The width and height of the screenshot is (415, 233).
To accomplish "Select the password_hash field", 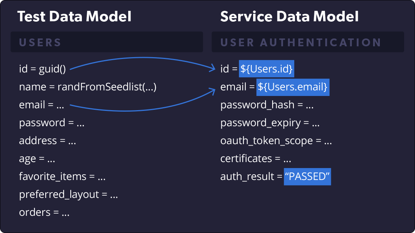I will pyautogui.click(x=267, y=105).
